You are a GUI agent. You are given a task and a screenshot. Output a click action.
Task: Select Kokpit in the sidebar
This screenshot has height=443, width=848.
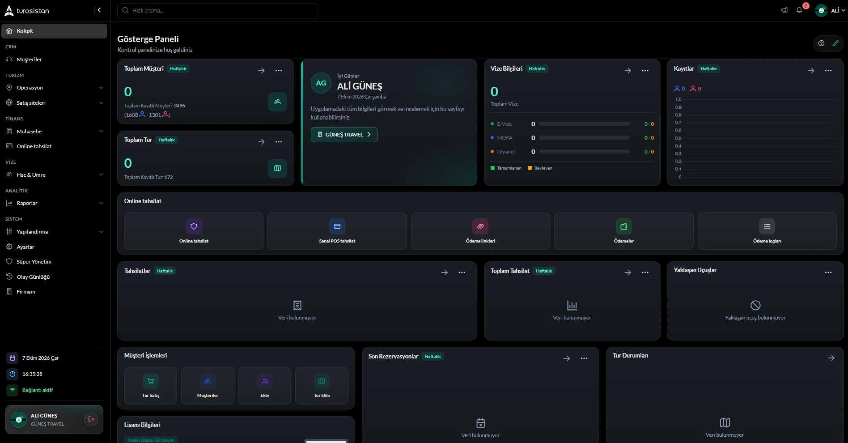pyautogui.click(x=54, y=31)
